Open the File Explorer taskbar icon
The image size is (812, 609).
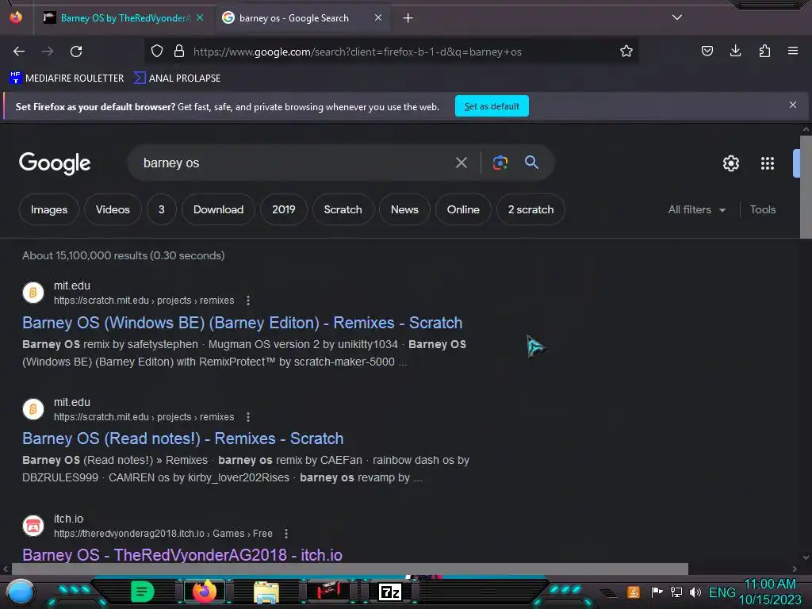coord(266,592)
